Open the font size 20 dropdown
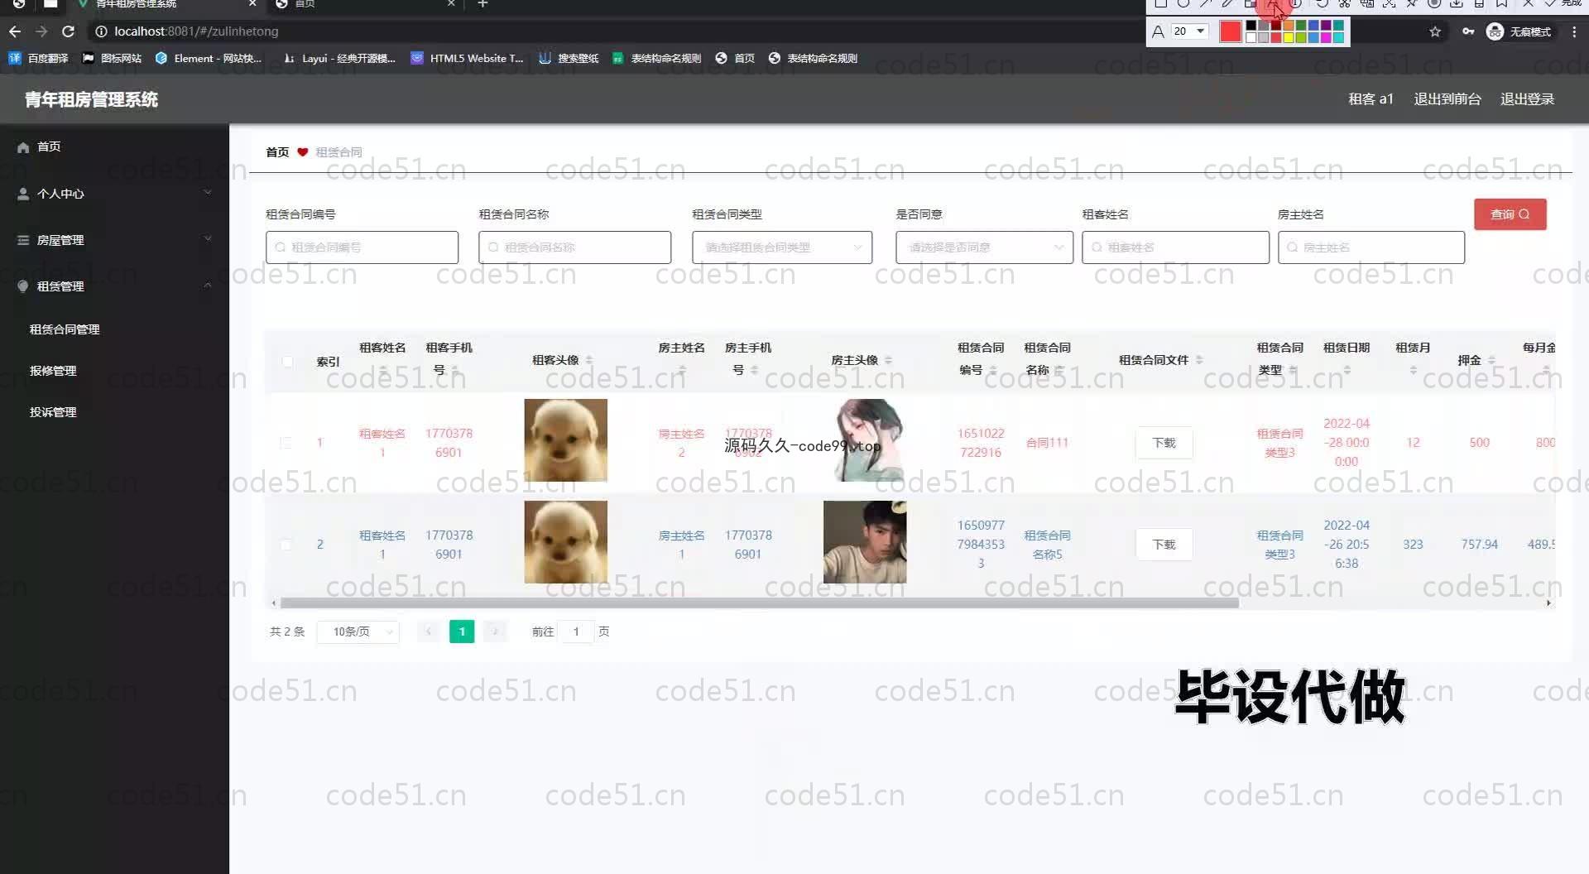The height and width of the screenshot is (874, 1589). pos(1190,31)
